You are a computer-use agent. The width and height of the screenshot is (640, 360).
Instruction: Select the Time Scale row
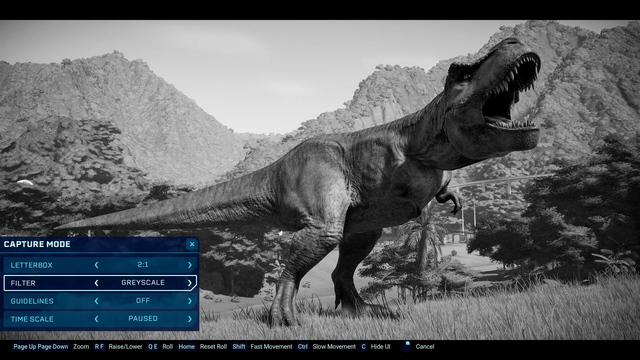point(32,319)
